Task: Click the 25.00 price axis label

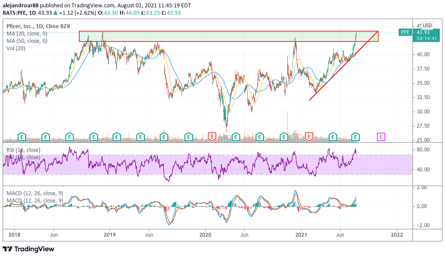Action: tap(423, 140)
